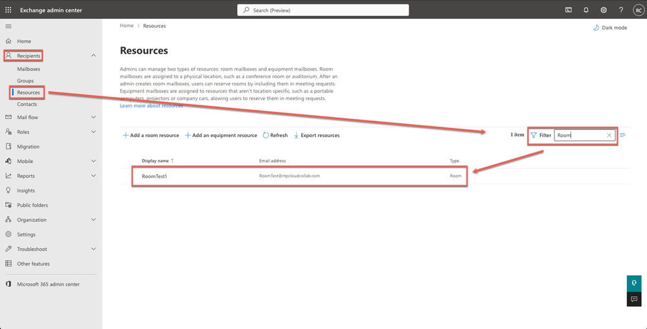Open Cloud Shell icon in header

[568, 10]
